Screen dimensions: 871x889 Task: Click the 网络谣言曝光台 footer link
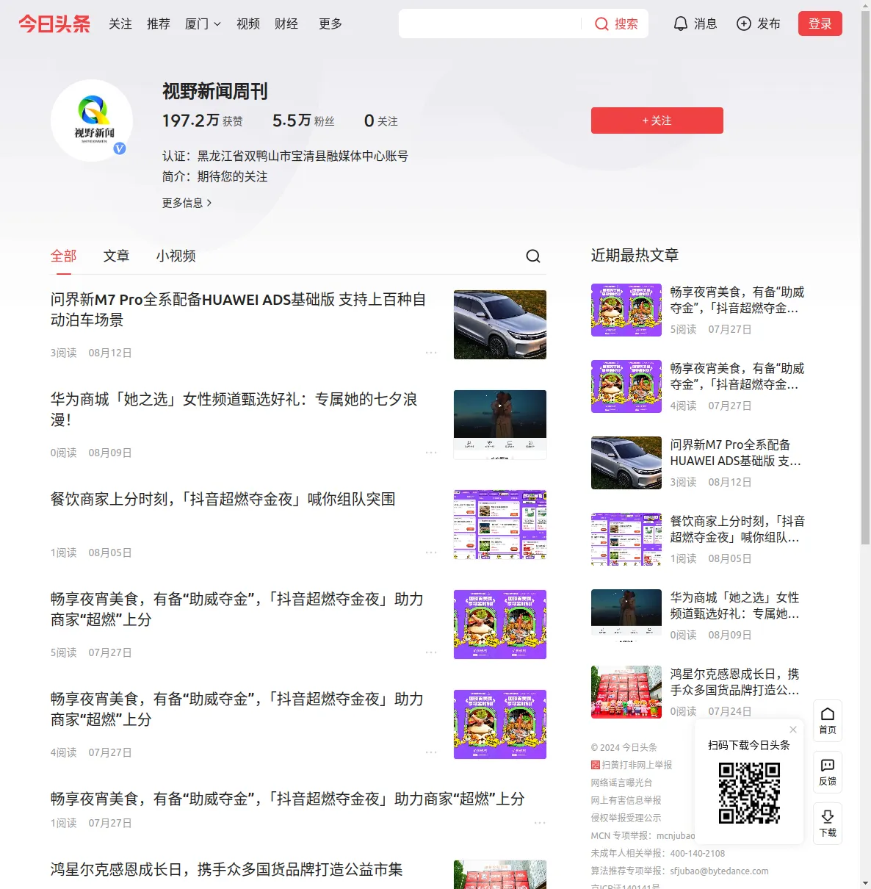point(621,782)
